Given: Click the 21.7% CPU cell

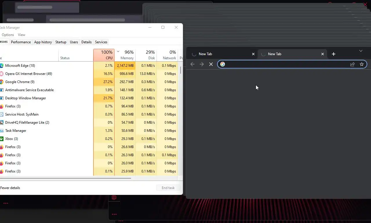Looking at the screenshot, I should point(104,98).
